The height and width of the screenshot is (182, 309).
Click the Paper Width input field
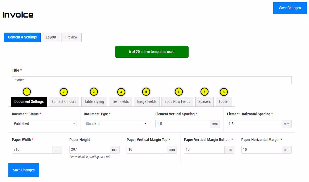pos(32,150)
